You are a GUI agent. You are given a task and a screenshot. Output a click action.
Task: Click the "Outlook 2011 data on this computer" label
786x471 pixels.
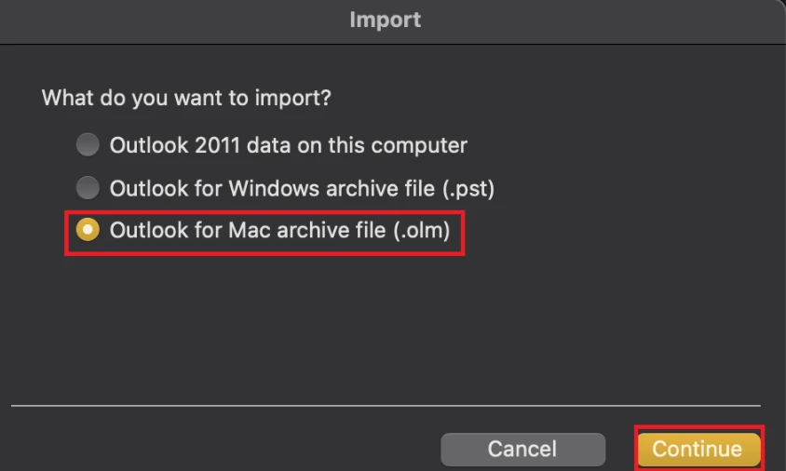(288, 145)
